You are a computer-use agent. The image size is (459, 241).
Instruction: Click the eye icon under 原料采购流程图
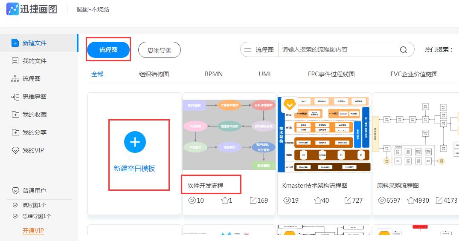(382, 201)
